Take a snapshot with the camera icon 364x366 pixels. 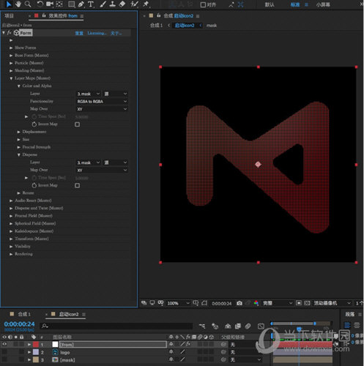click(x=239, y=303)
